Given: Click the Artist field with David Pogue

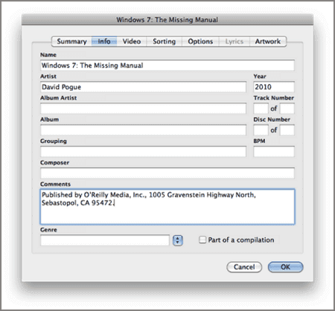Looking at the screenshot, I should [143, 87].
